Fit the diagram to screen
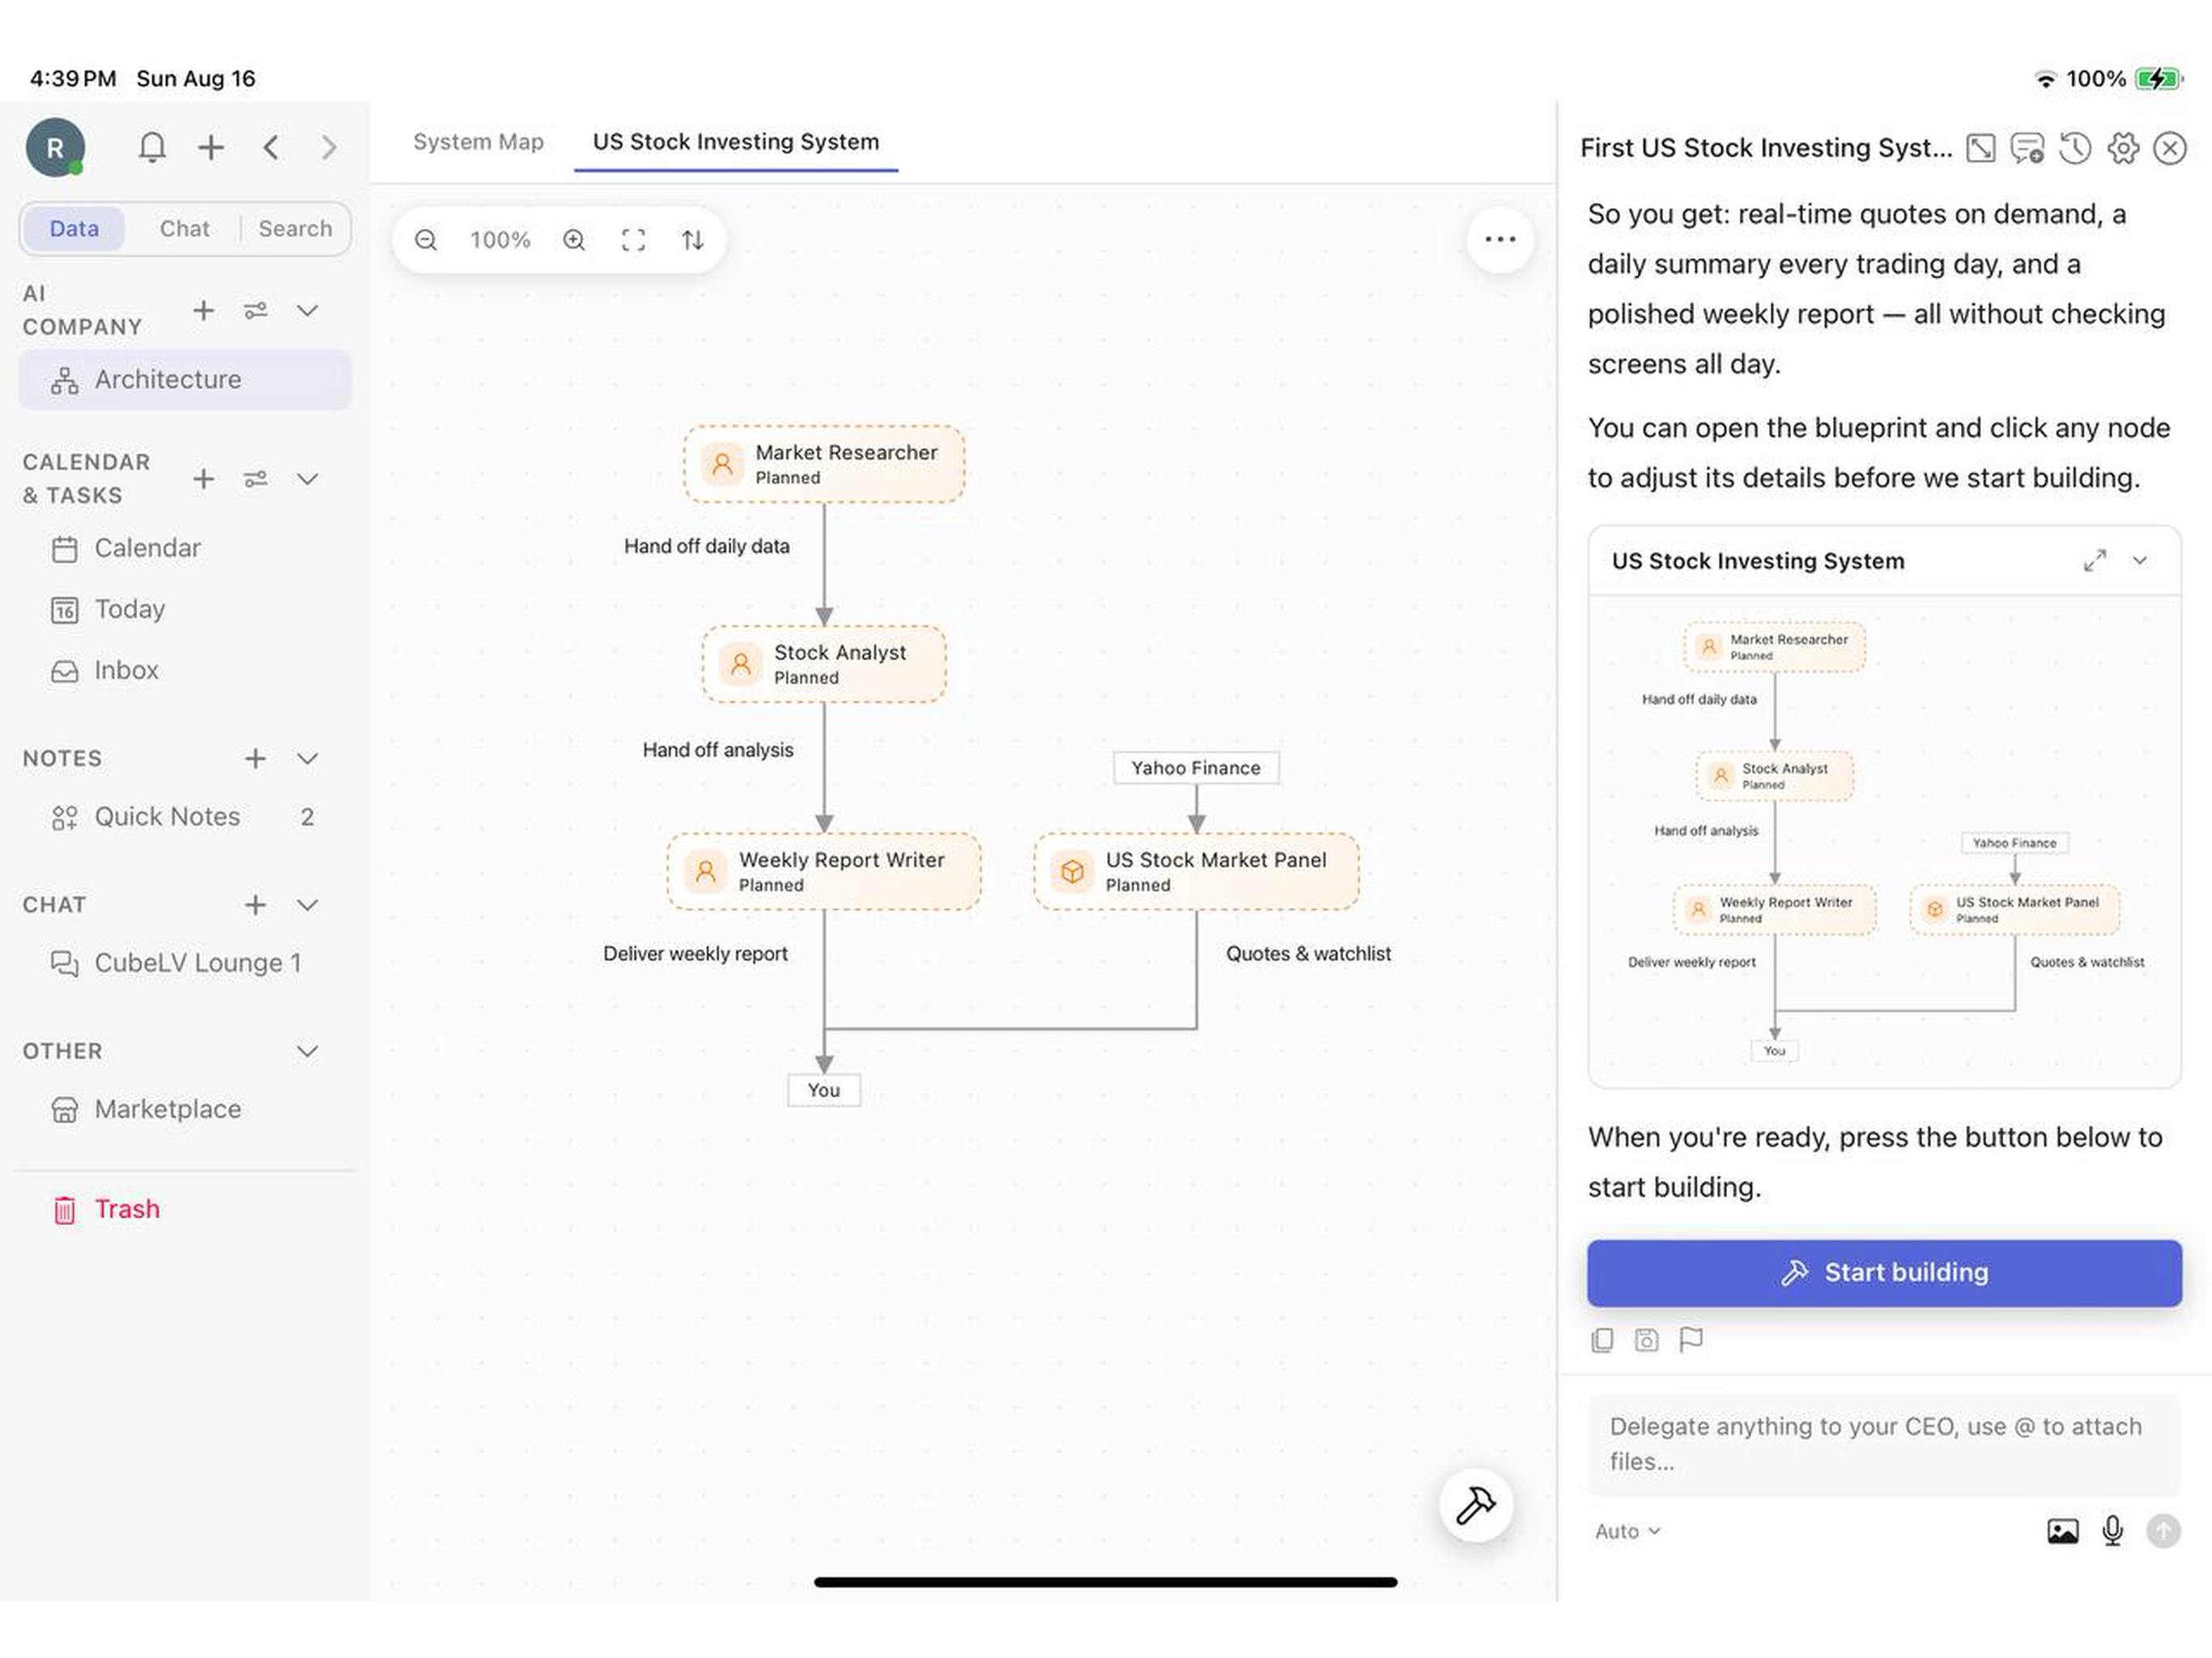The image size is (2212, 1658). click(x=633, y=240)
